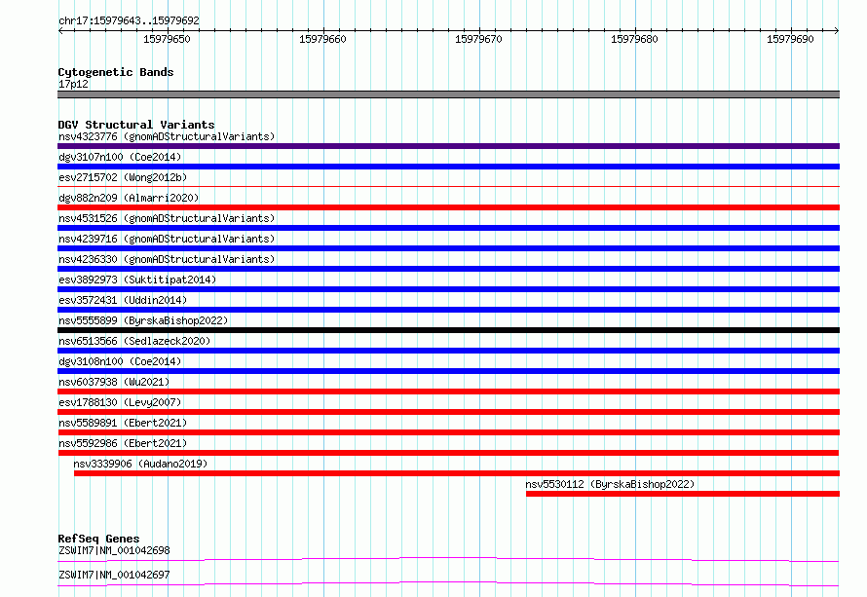Click ruler position 15979690
The width and height of the screenshot is (867, 597).
791,39
